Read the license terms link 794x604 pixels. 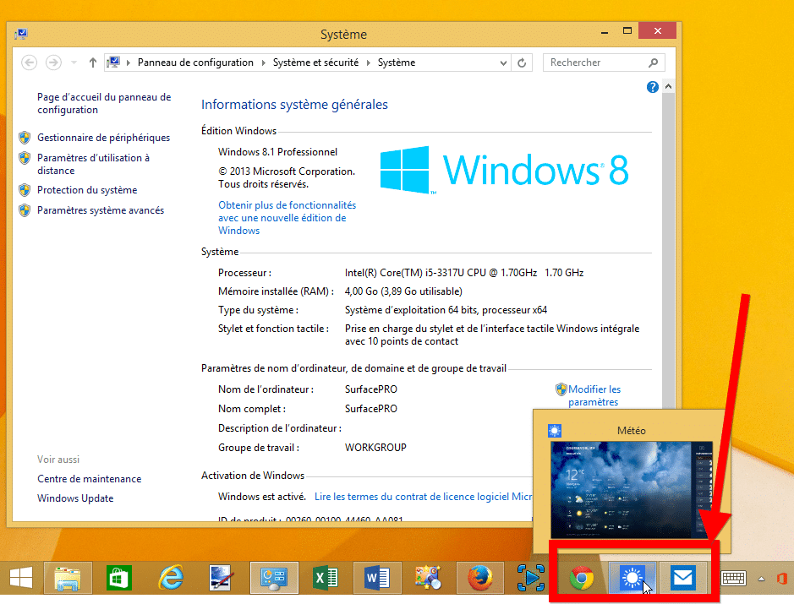click(423, 497)
